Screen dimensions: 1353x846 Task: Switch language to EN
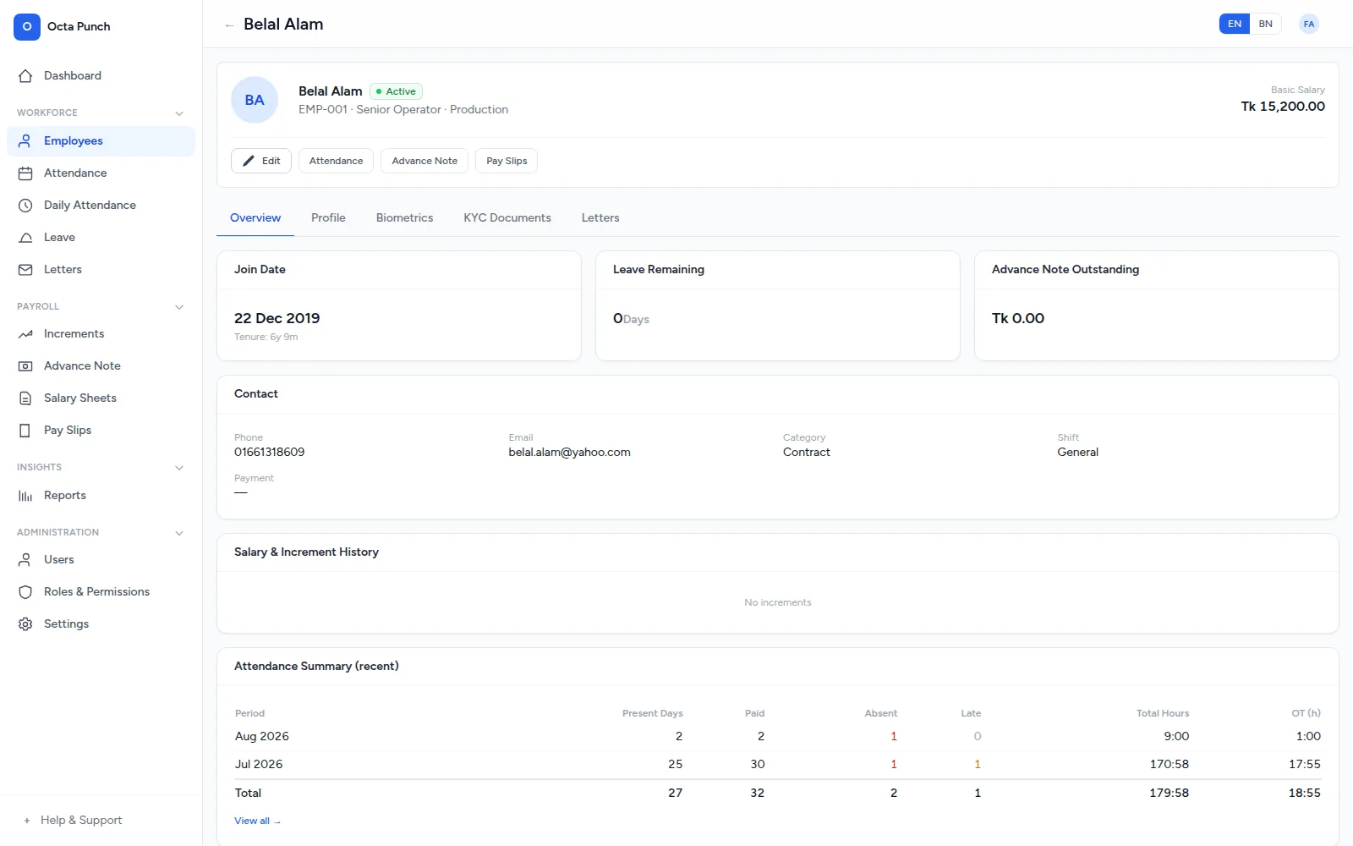1235,24
